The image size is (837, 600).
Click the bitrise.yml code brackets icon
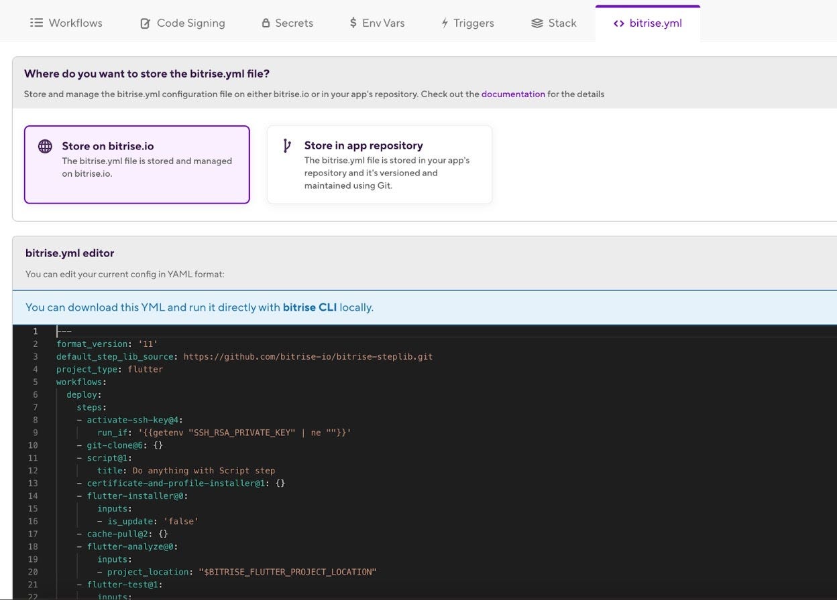[x=619, y=23]
